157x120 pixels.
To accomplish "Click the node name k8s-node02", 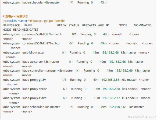I will point(130,89).
